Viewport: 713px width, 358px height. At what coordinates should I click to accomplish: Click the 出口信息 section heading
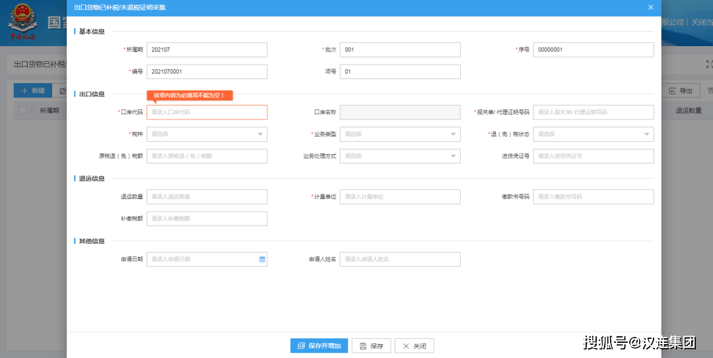[x=92, y=94]
